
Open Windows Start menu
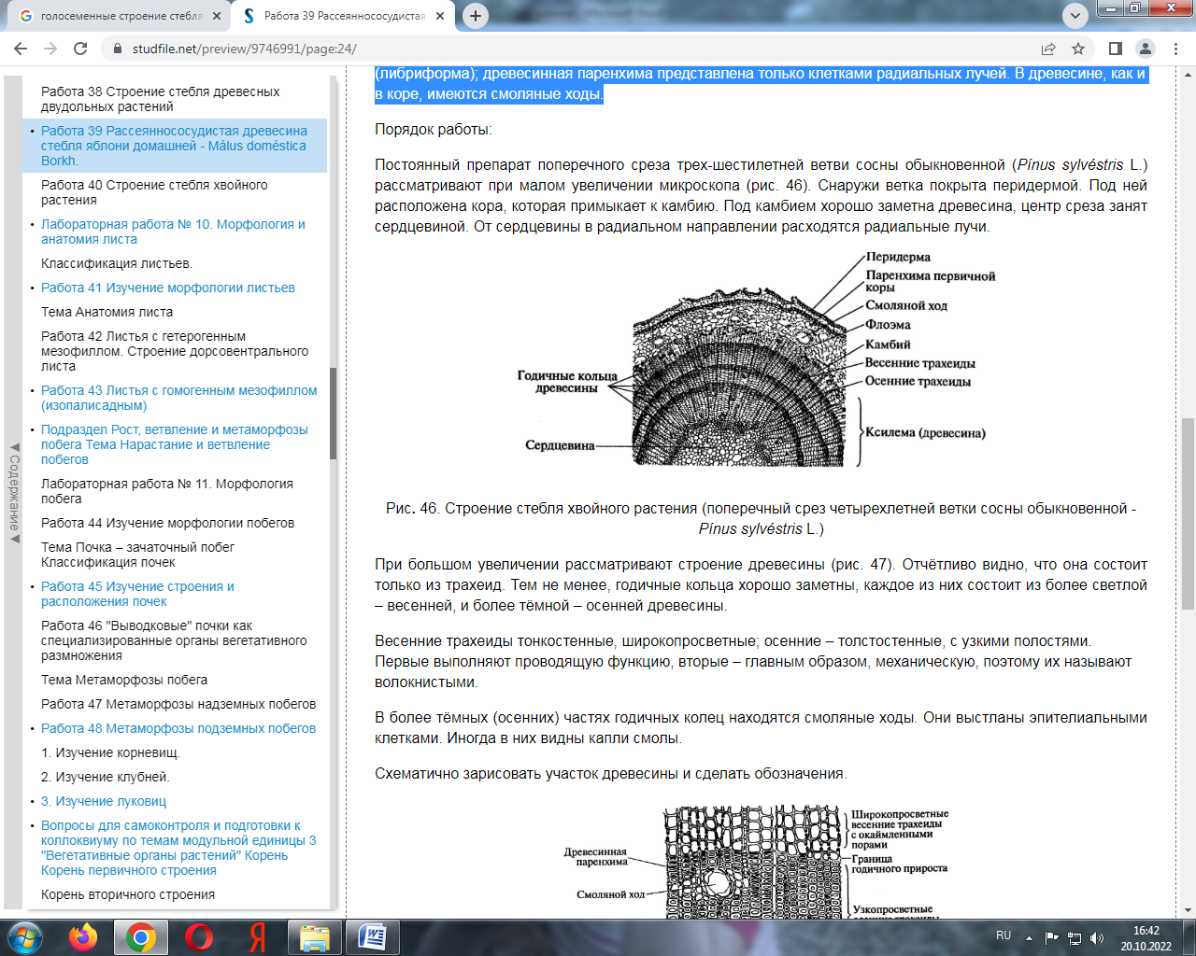click(x=25, y=937)
